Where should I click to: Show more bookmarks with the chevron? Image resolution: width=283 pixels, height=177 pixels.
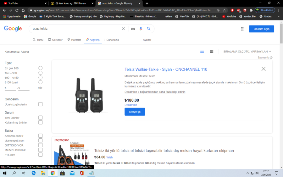[x=278, y=16]
